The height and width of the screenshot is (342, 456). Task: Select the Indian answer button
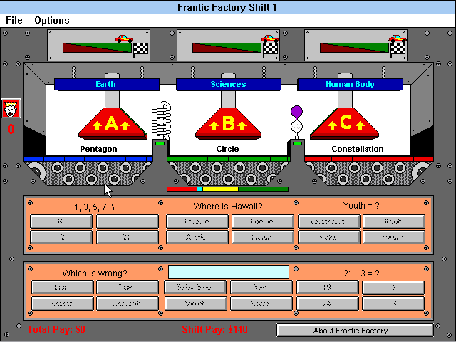(263, 237)
